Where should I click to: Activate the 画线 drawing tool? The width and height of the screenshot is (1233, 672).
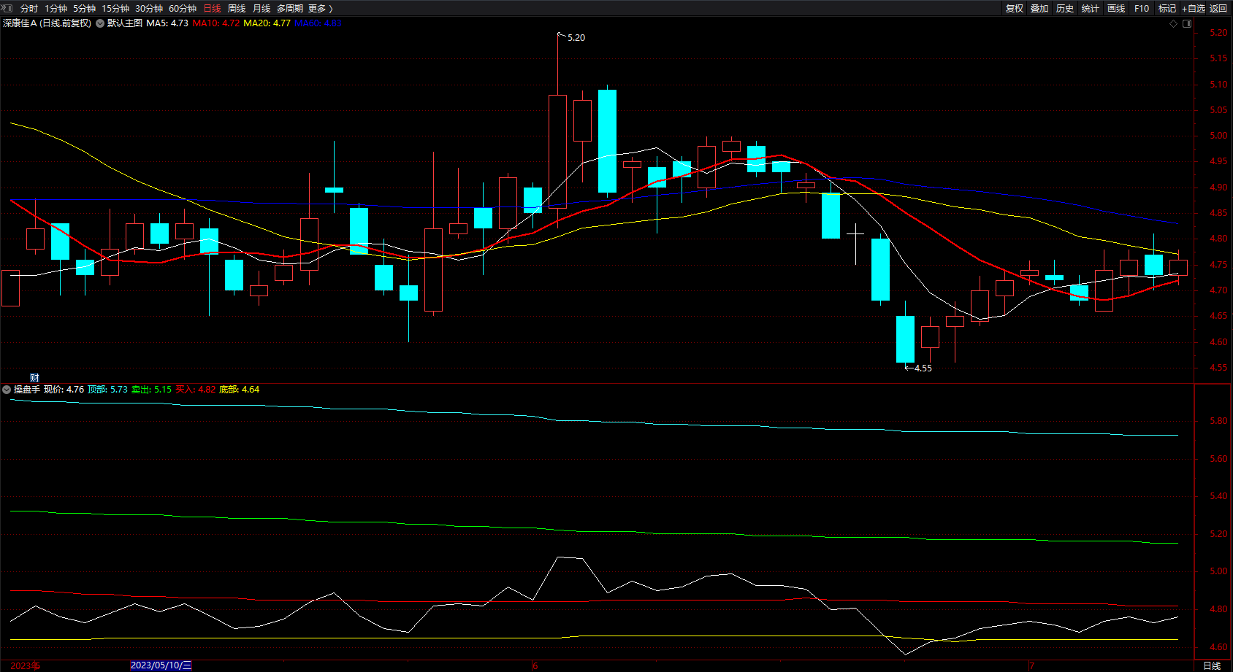[1116, 9]
